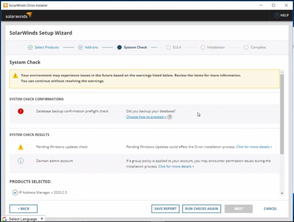The height and width of the screenshot is (222, 294).
Task: Click the HELP label in header
Action: (285, 15)
